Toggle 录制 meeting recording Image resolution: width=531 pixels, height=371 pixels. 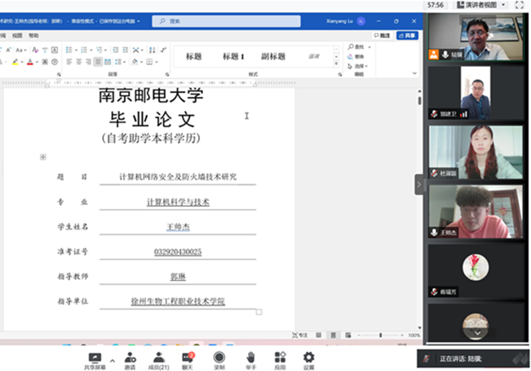218,358
